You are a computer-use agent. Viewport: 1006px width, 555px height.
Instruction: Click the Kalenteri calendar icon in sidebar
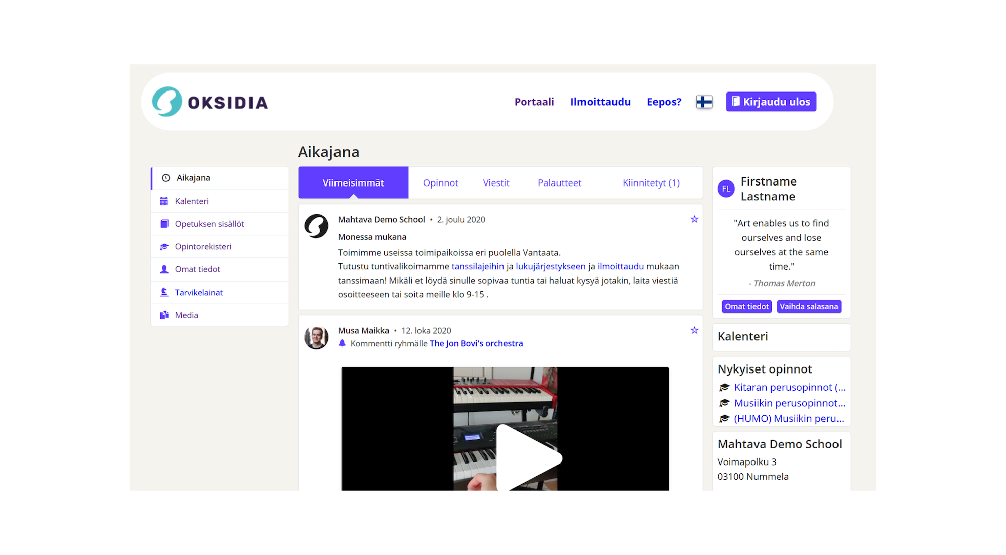164,201
